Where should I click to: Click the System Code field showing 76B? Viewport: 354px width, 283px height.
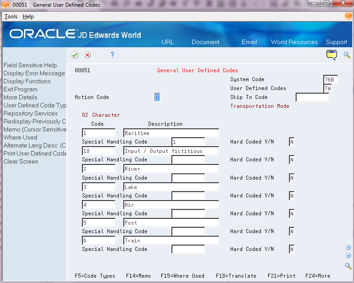(x=330, y=80)
